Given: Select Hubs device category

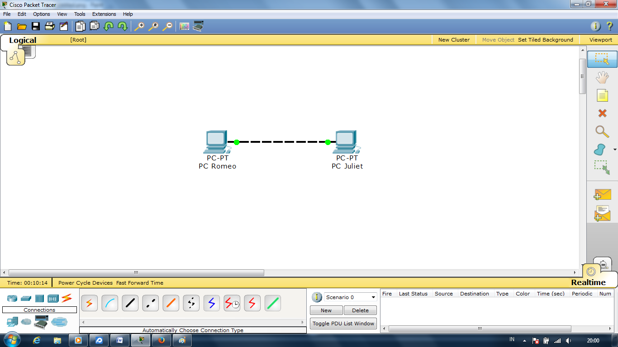Looking at the screenshot, I should click(39, 298).
